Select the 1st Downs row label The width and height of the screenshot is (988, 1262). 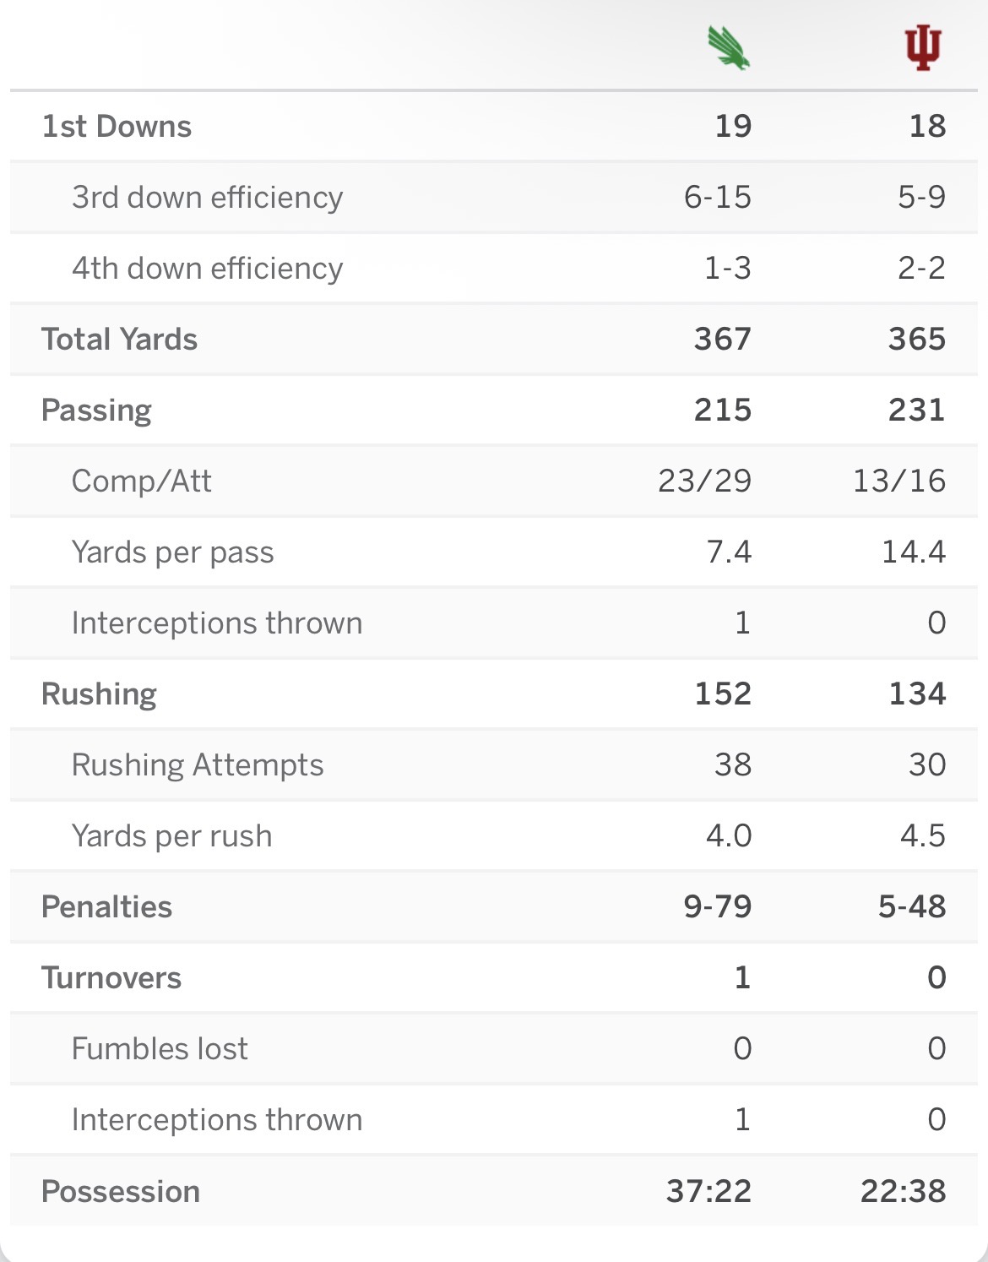(117, 127)
